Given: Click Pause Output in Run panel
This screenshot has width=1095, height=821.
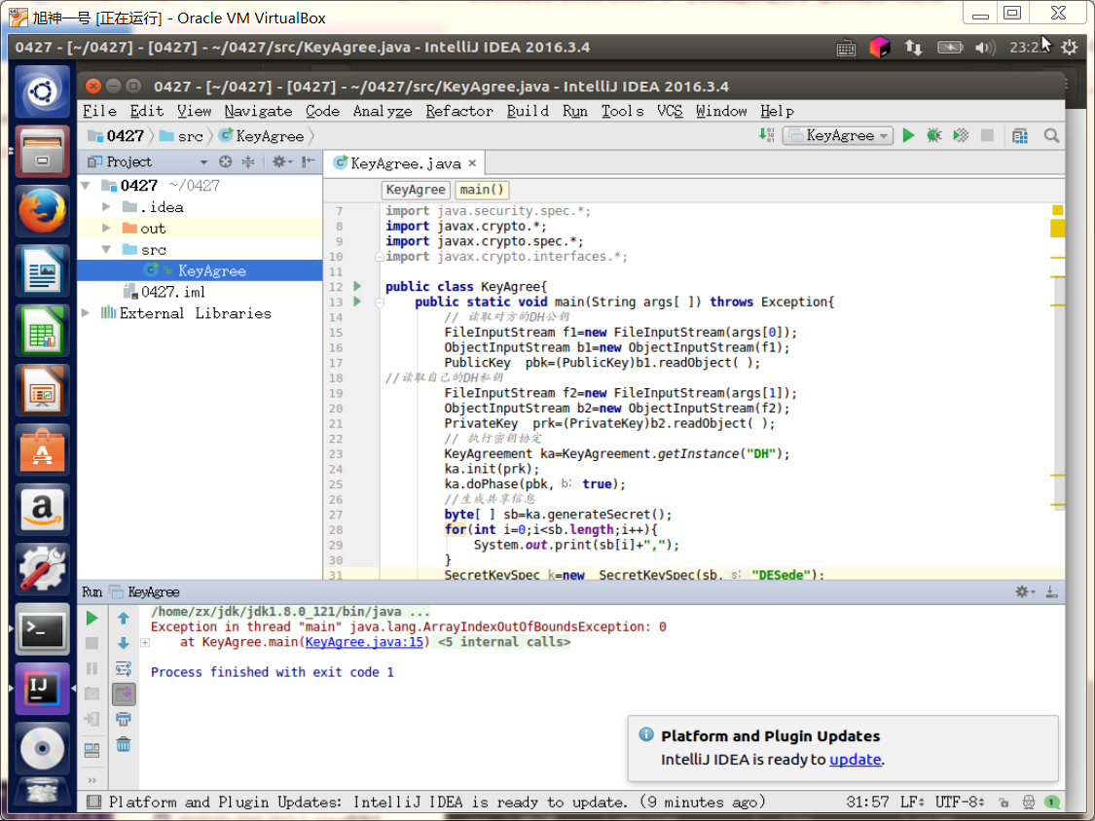Looking at the screenshot, I should pyautogui.click(x=91, y=668).
